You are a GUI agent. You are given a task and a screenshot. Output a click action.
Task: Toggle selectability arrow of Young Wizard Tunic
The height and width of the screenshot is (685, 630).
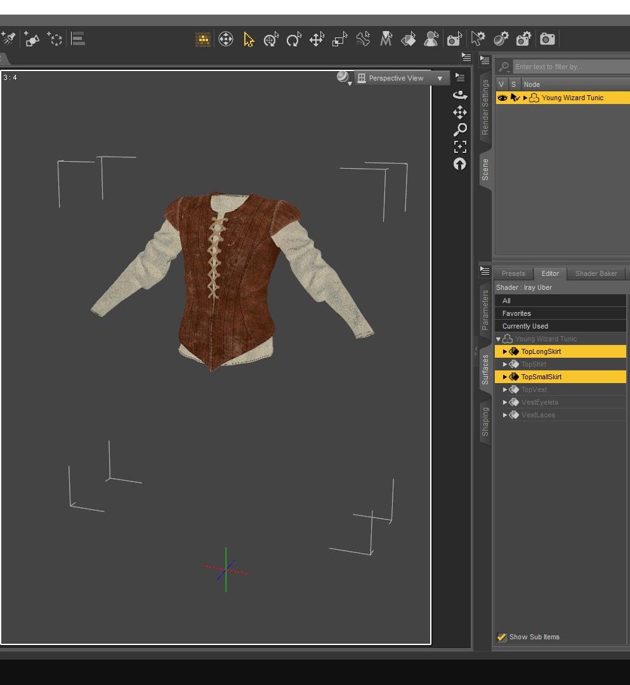pos(515,98)
